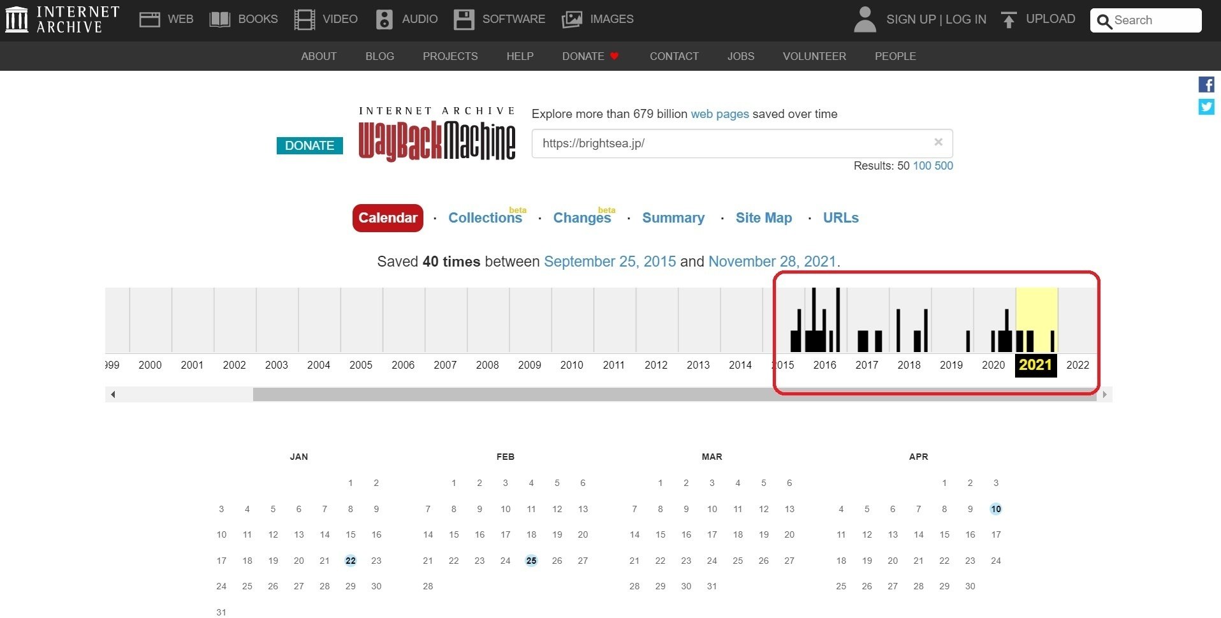1221x618 pixels.
Task: Click LOG IN link
Action: point(965,20)
